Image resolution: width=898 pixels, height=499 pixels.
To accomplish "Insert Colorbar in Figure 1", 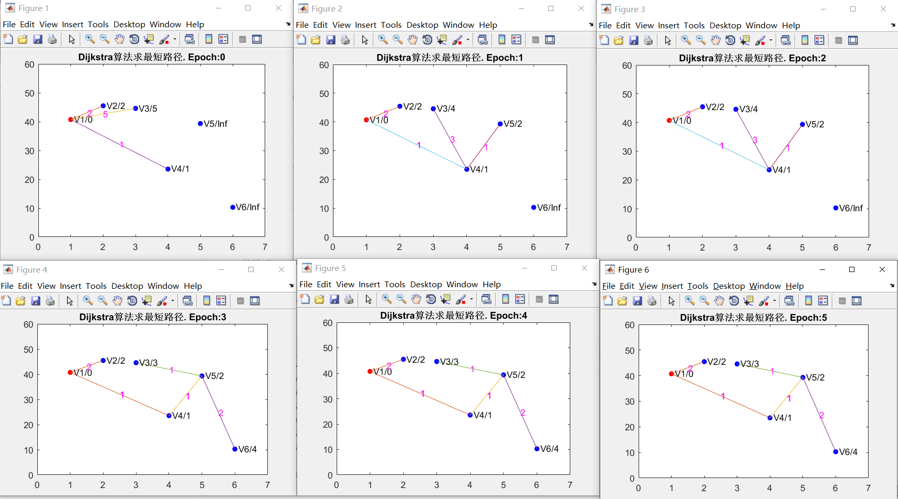I will 208,39.
